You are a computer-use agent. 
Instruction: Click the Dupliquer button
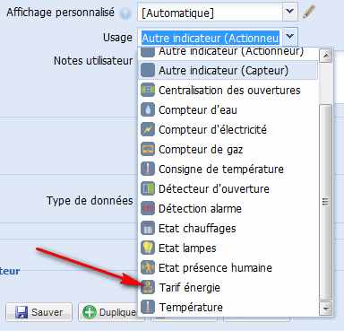coord(108,312)
